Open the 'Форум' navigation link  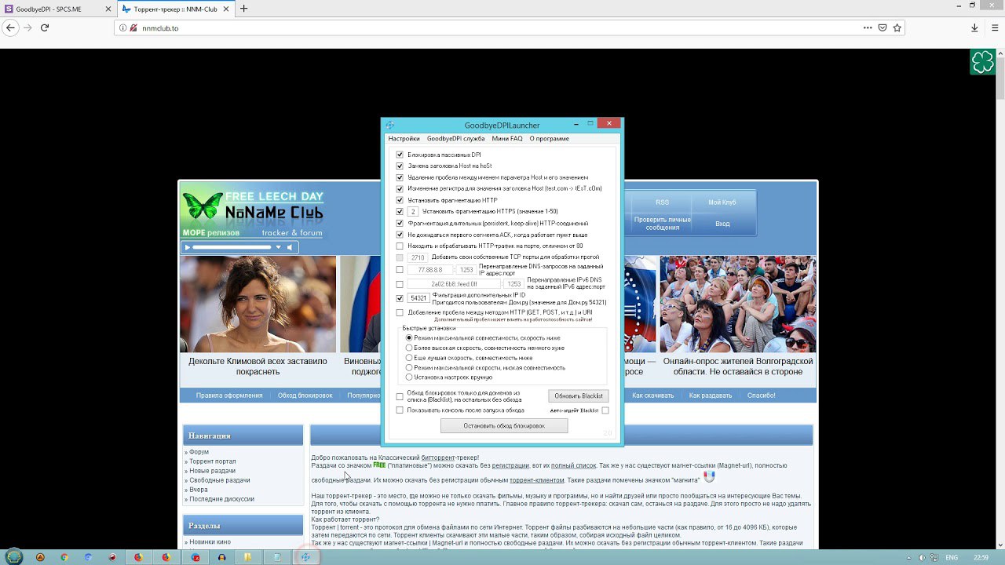(199, 452)
